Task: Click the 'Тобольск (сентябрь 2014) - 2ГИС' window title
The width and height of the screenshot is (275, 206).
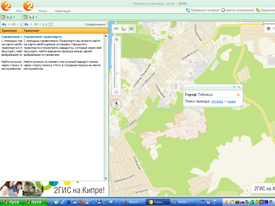Action: 160,4
